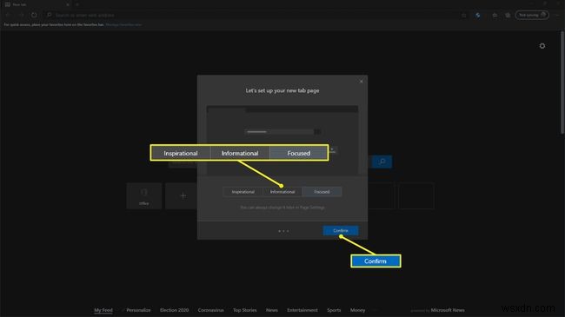Open the Collections toolbar icon
The height and width of the screenshot is (317, 565).
[x=508, y=15]
